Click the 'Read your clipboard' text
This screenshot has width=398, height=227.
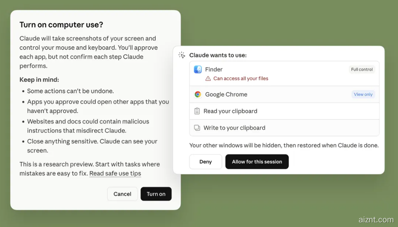click(x=230, y=111)
